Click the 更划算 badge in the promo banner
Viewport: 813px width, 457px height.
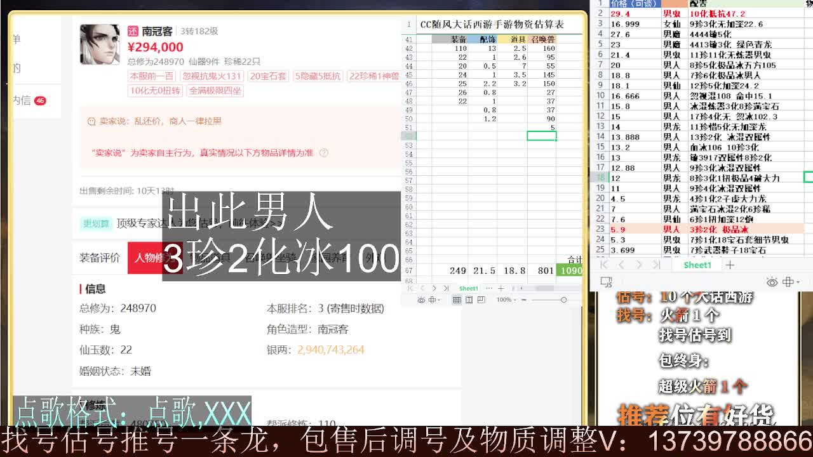pyautogui.click(x=96, y=223)
